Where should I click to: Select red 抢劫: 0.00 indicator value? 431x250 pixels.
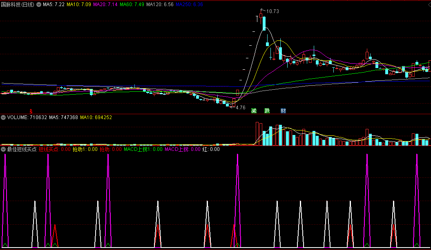pyautogui.click(x=110, y=149)
